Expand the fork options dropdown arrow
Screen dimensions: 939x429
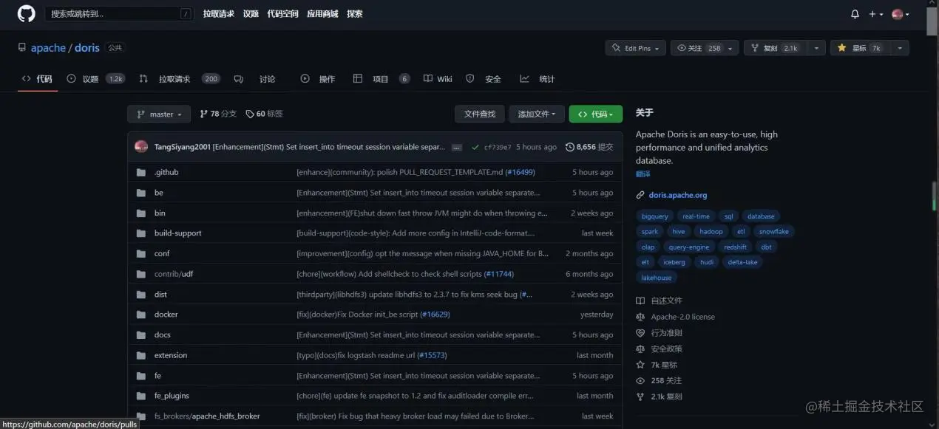816,48
